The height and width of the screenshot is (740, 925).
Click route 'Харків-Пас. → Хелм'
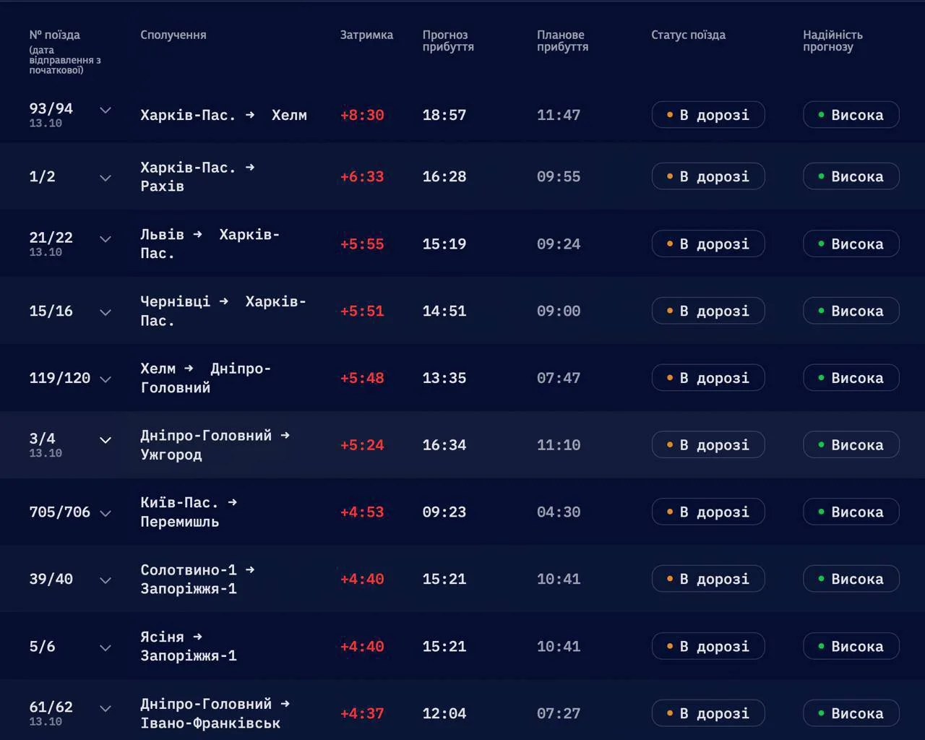click(223, 115)
